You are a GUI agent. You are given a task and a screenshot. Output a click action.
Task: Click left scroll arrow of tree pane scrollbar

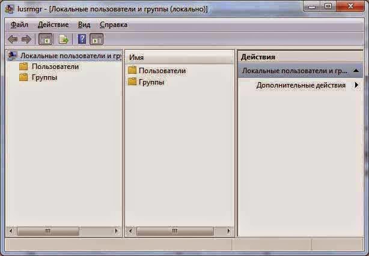point(11,231)
